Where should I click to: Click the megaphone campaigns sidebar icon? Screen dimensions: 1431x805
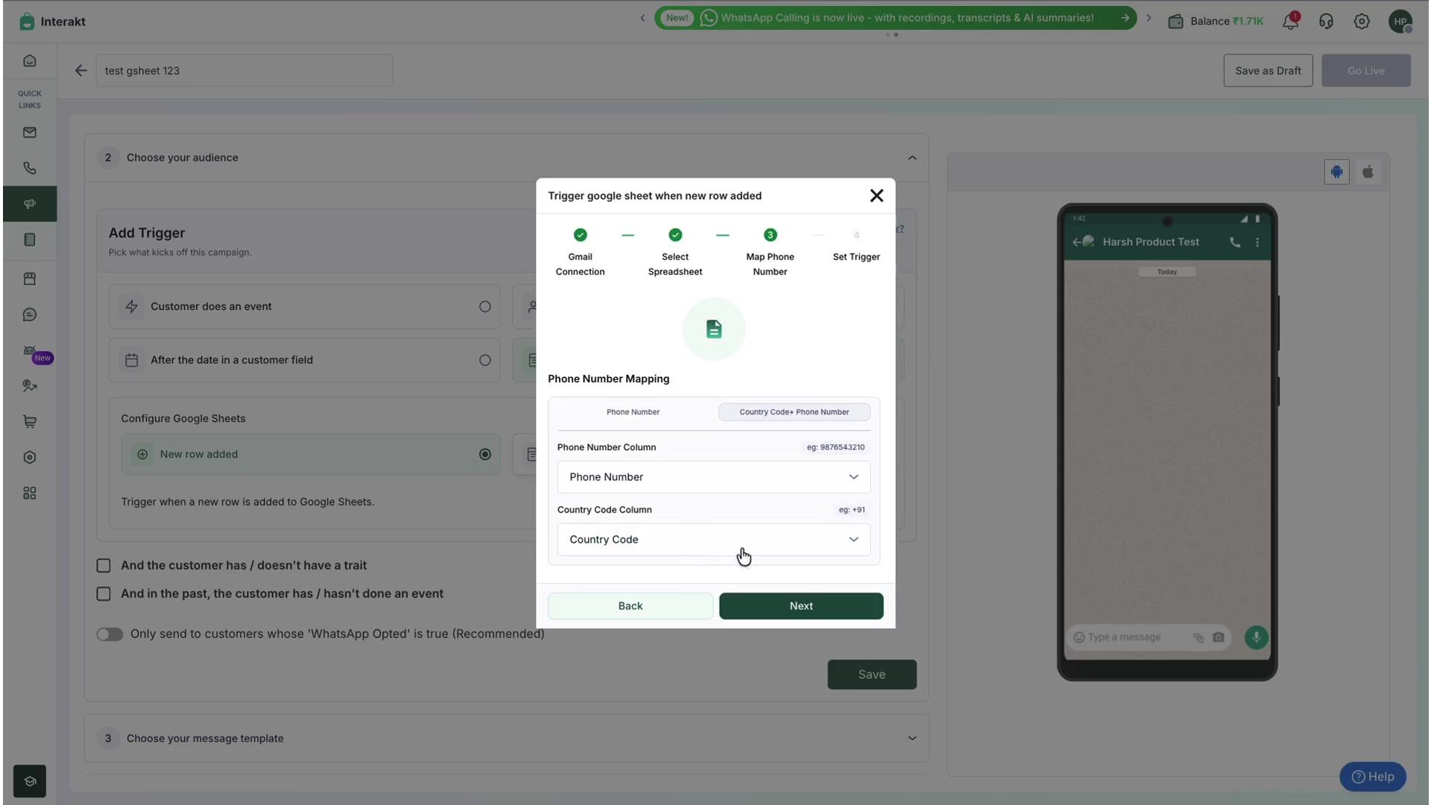[30, 203]
